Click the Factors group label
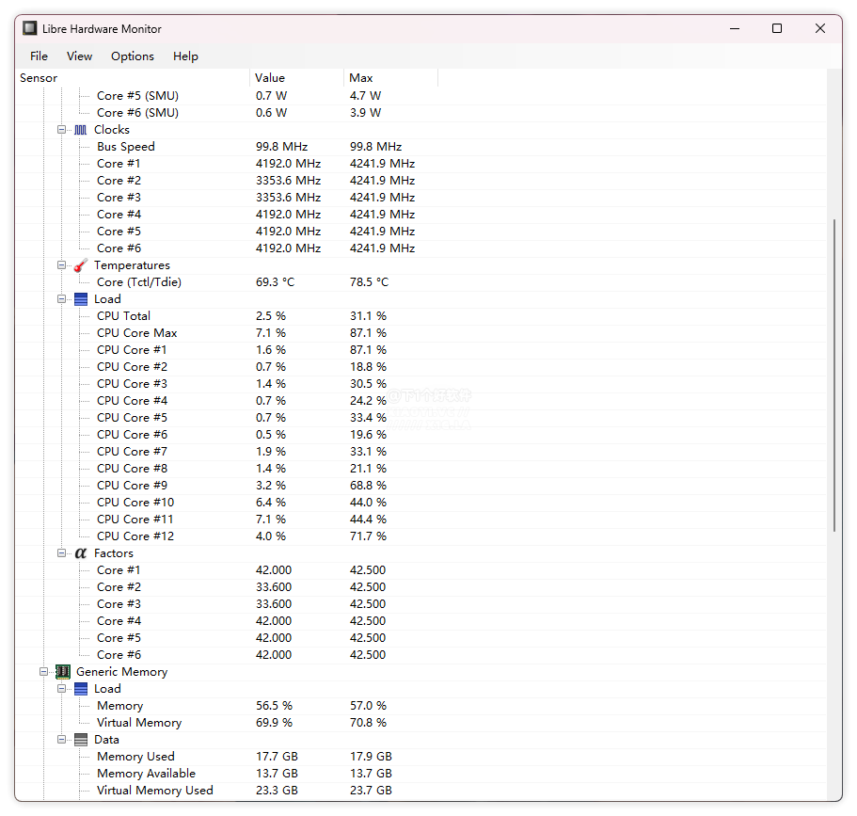 pyautogui.click(x=113, y=553)
